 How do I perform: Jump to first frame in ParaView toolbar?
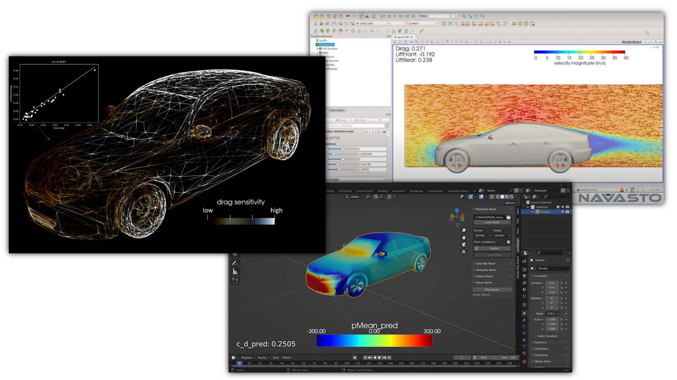pos(383,16)
